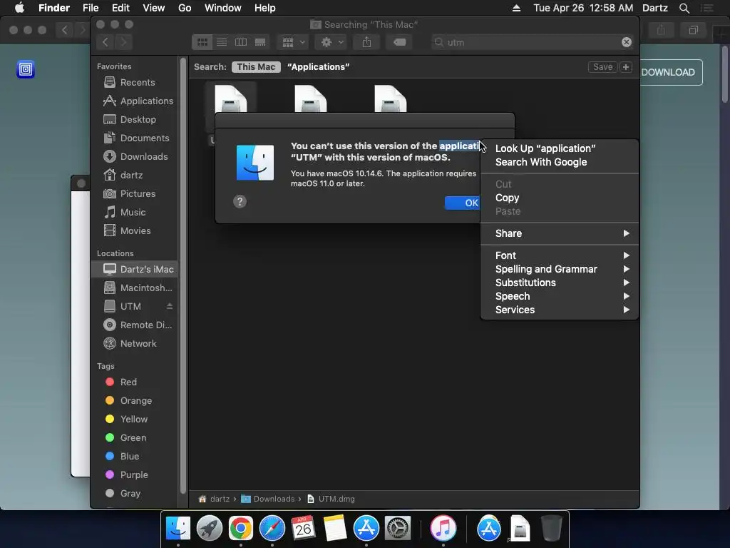The image size is (730, 548).
Task: Open Desktop in the sidebar
Action: point(135,120)
